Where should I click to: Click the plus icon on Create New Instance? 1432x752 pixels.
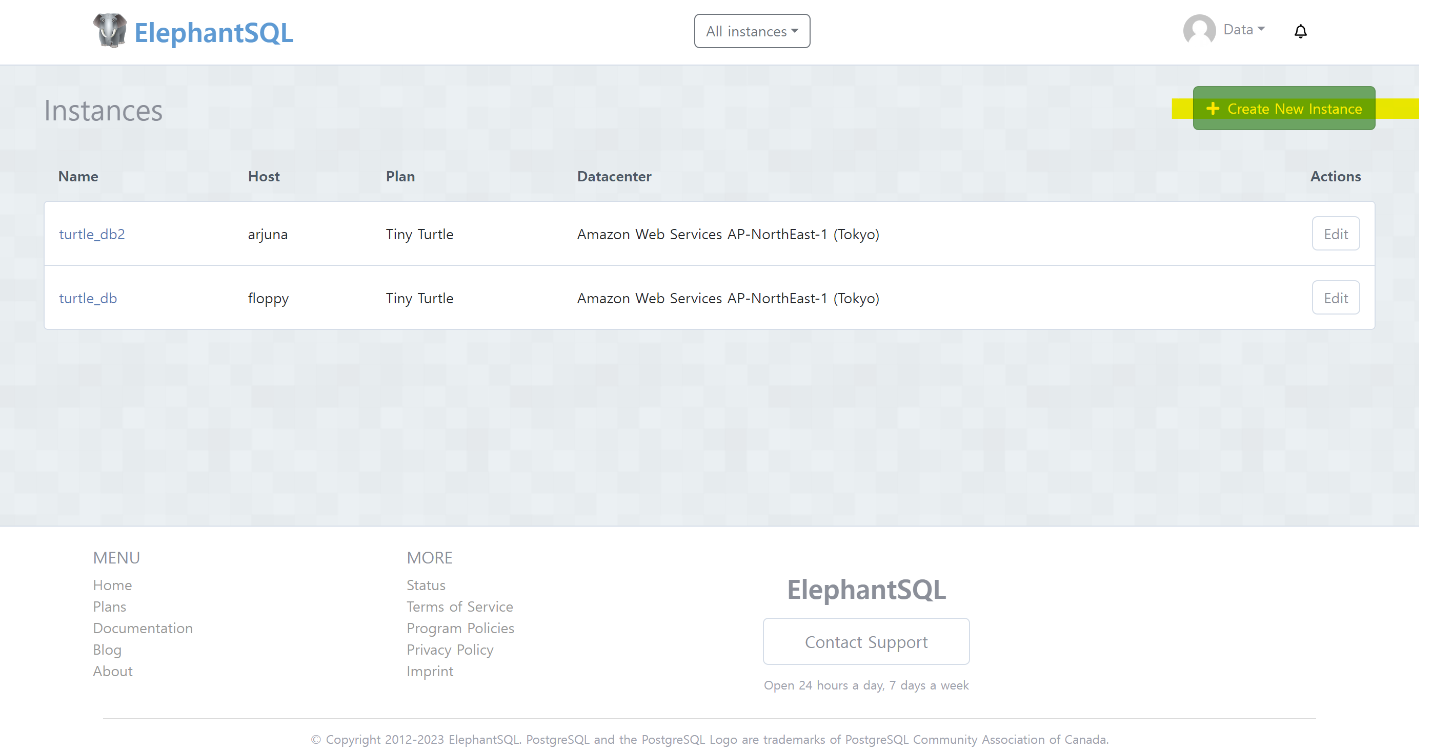pyautogui.click(x=1213, y=109)
